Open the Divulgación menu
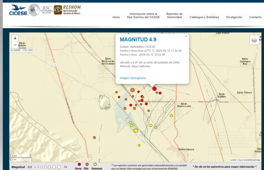Screen dimensions: 264x170 [234, 17]
